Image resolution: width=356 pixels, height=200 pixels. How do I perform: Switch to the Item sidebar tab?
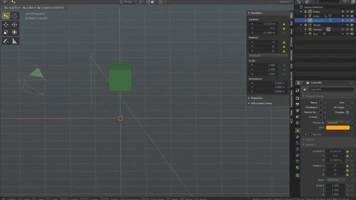coord(291,15)
